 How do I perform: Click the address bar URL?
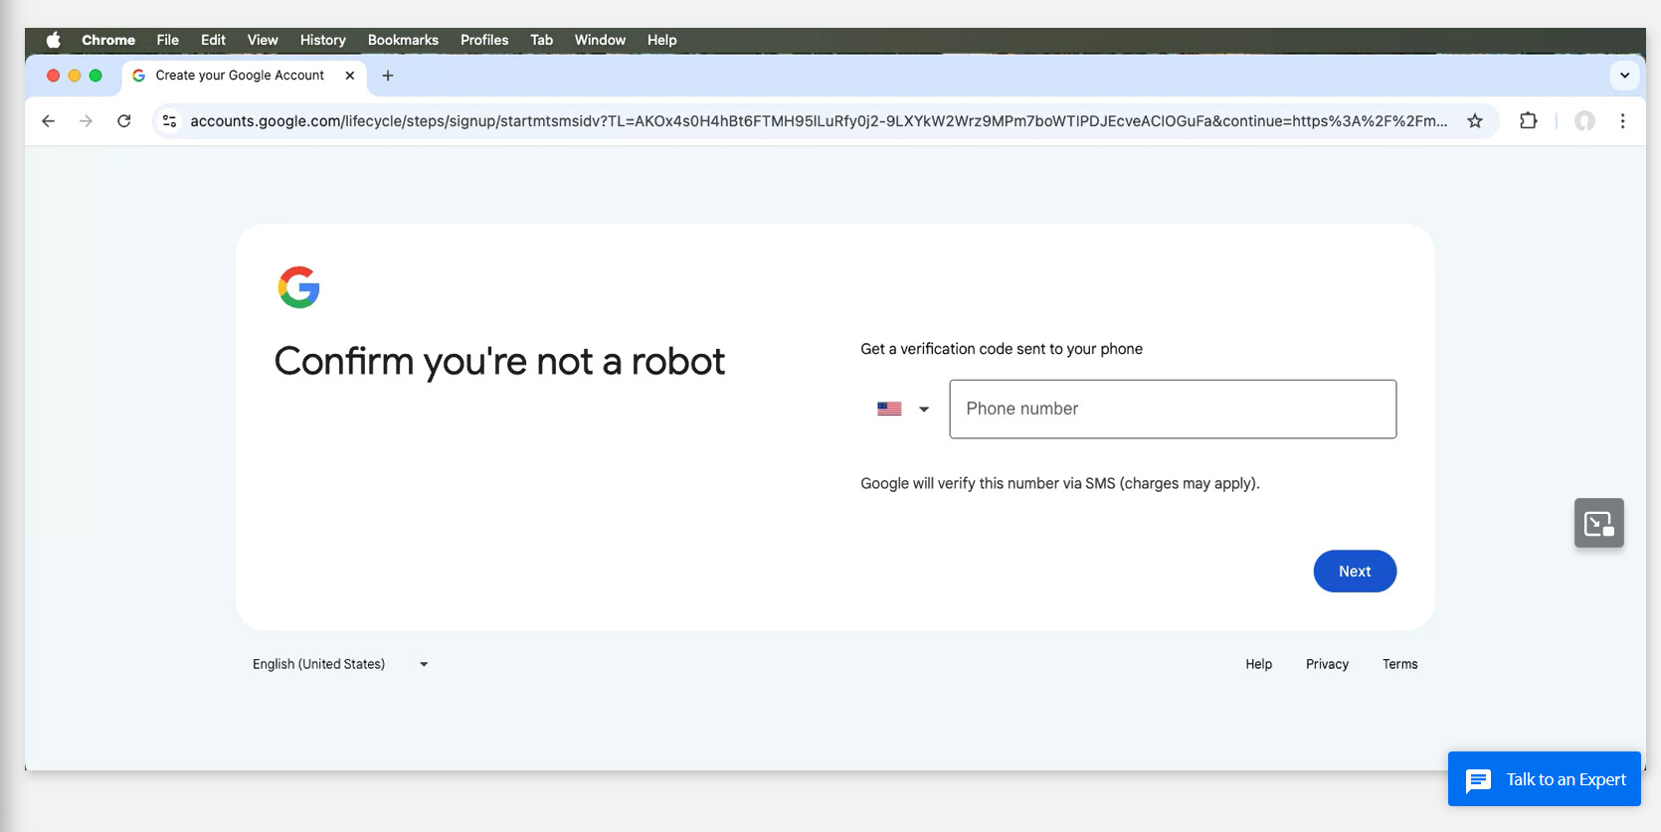click(818, 121)
